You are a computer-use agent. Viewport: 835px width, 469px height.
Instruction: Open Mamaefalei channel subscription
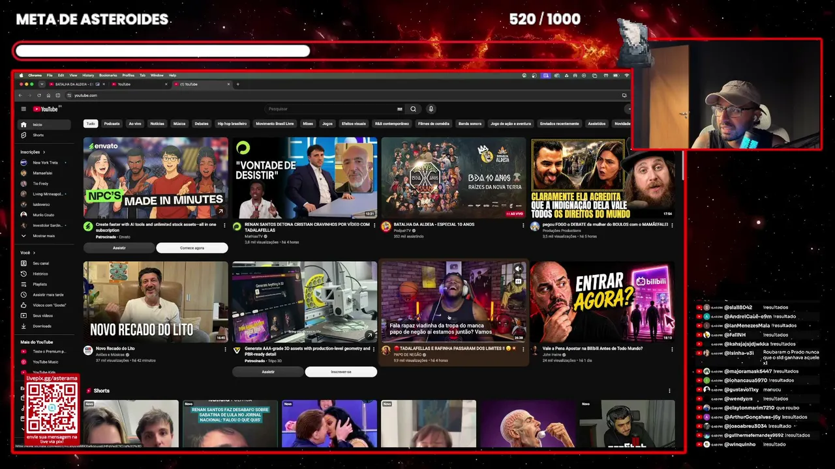pyautogui.click(x=43, y=173)
